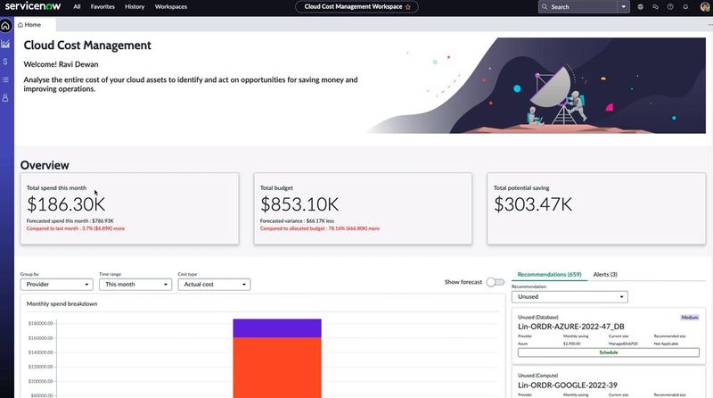Open the help question mark icon

(670, 7)
